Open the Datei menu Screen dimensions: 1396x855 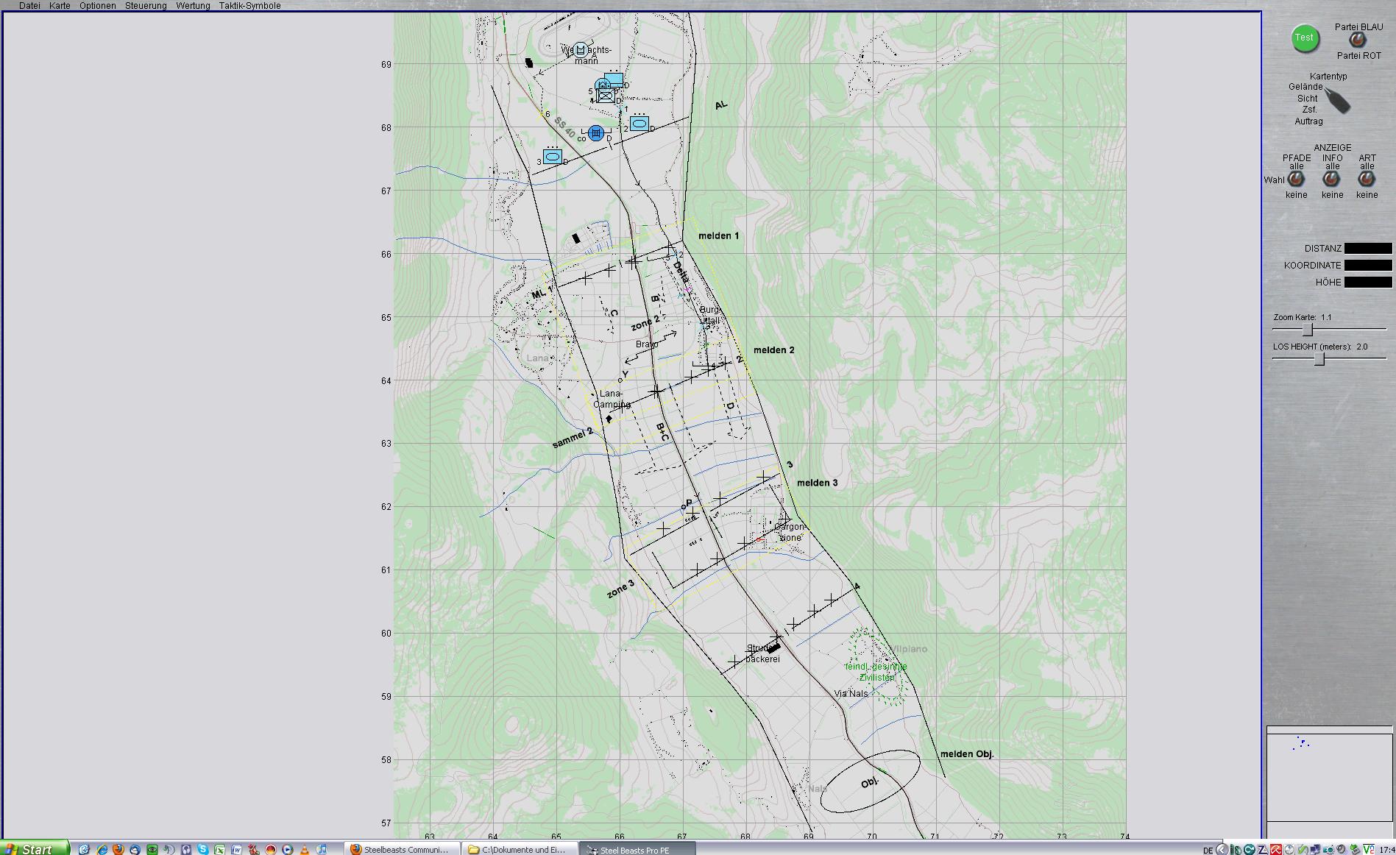coord(29,5)
